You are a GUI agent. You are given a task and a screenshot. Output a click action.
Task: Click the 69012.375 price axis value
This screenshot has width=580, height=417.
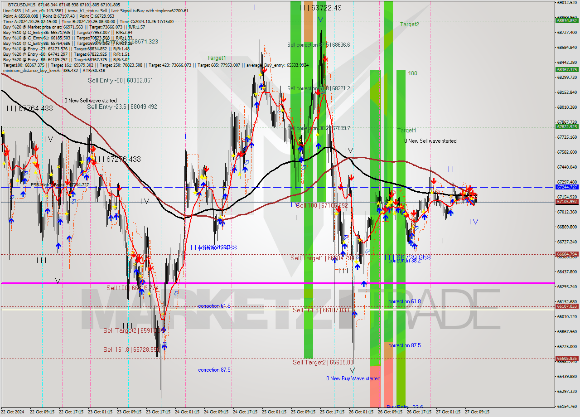(x=567, y=3)
